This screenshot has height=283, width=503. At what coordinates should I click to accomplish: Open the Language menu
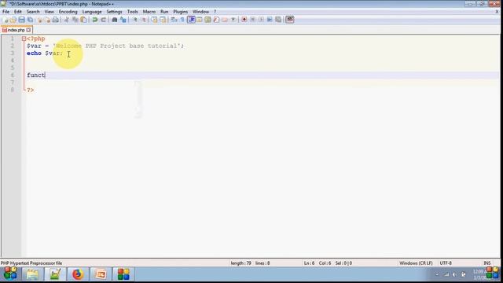92,12
